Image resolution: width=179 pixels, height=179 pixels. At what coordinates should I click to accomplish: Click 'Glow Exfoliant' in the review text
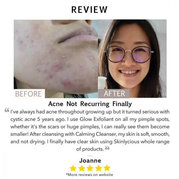point(97,119)
